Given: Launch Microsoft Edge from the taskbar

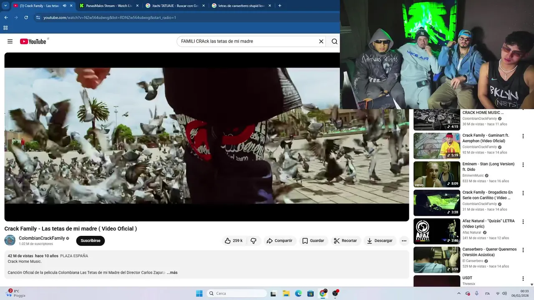Looking at the screenshot, I should (x=298, y=293).
